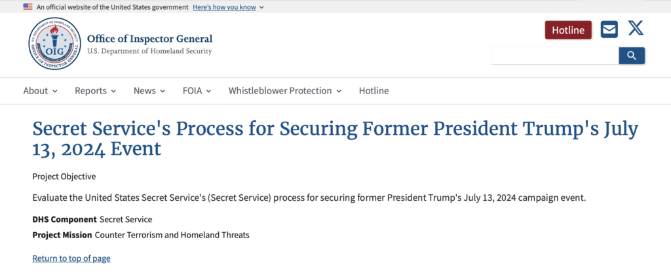Go to Hotline in navigation bar
This screenshot has height=278, width=671.
[x=374, y=91]
